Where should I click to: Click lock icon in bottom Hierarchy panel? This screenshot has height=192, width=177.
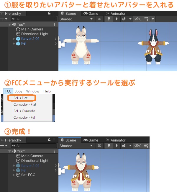click(x=49, y=140)
